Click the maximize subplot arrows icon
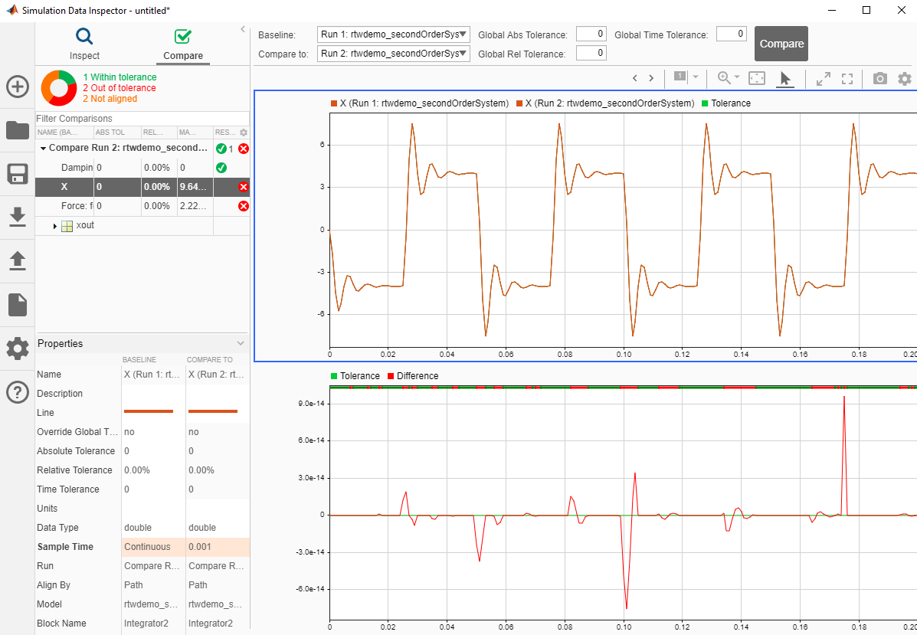Image resolution: width=917 pixels, height=635 pixels. tap(824, 79)
